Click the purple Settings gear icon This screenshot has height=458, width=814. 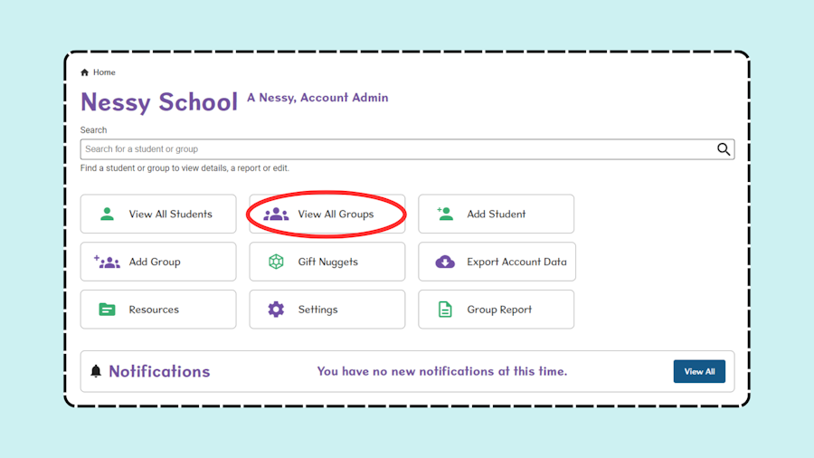point(276,310)
